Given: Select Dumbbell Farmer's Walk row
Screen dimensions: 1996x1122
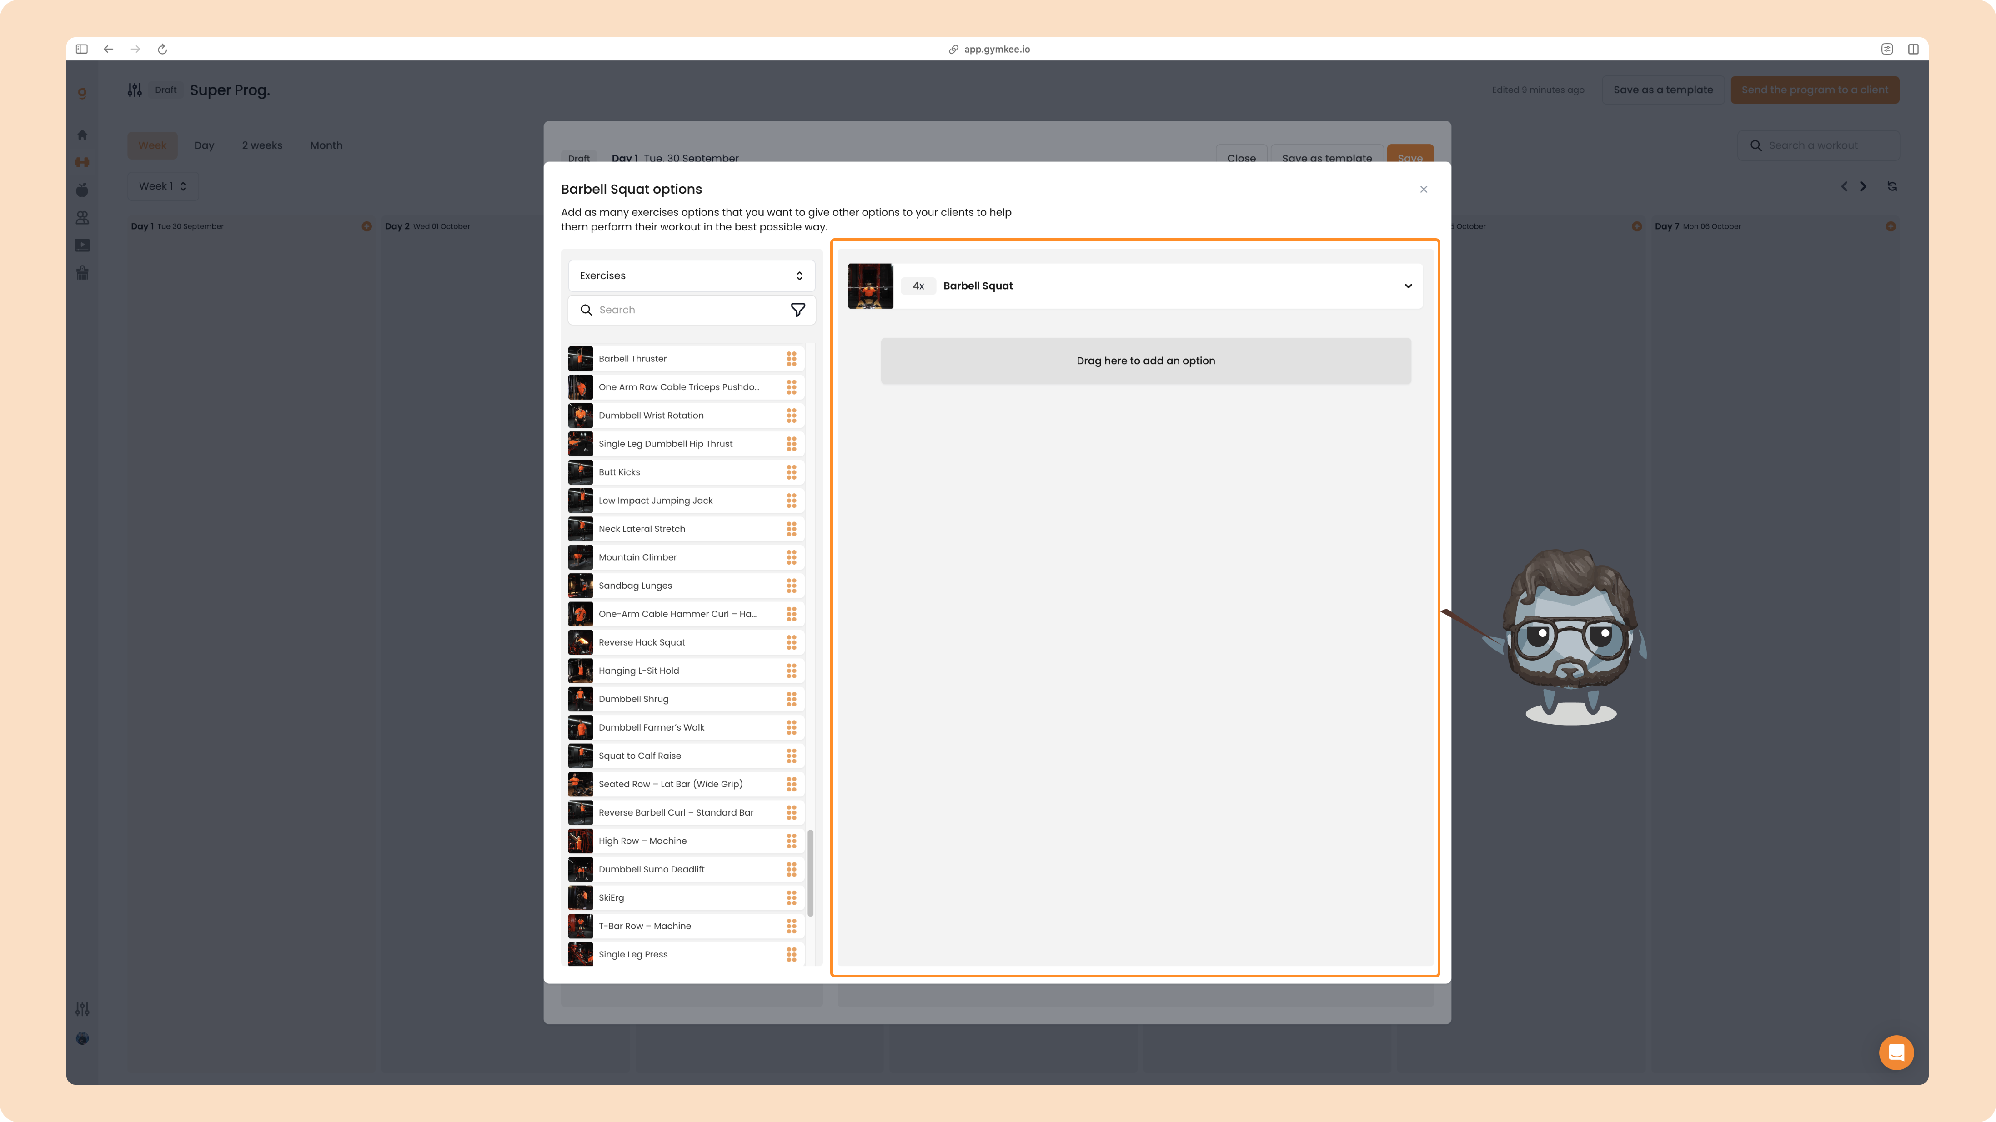Looking at the screenshot, I should [686, 727].
